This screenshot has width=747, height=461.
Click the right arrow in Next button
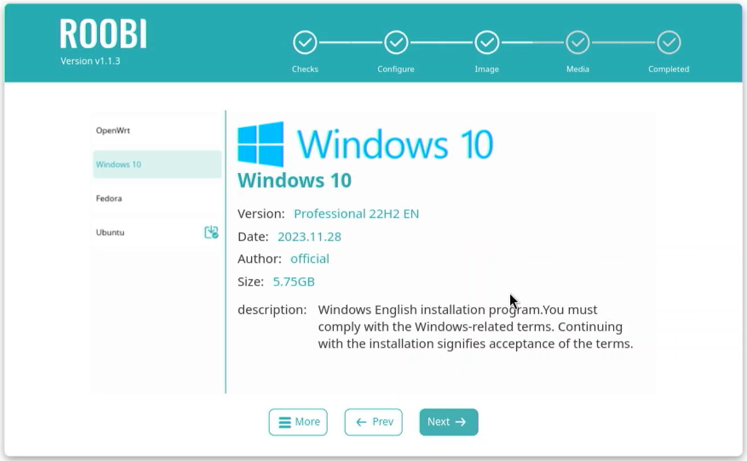pyautogui.click(x=461, y=422)
